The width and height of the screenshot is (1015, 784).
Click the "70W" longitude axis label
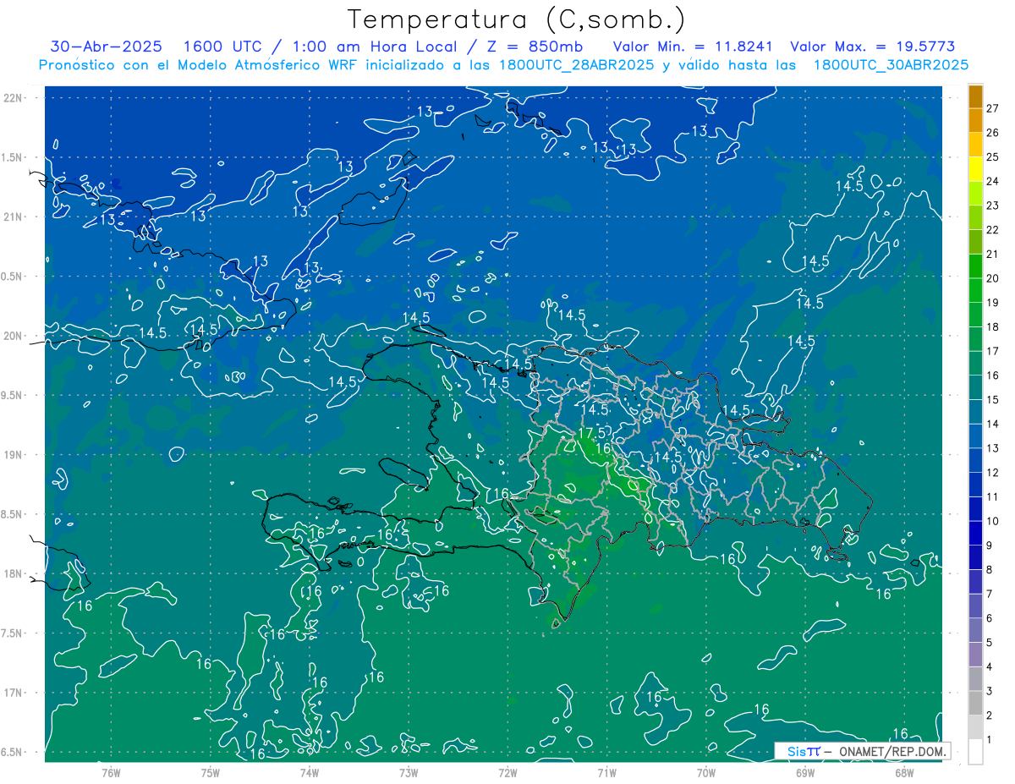(x=706, y=772)
